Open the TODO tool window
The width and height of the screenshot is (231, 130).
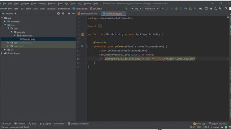pyautogui.click(x=7, y=123)
